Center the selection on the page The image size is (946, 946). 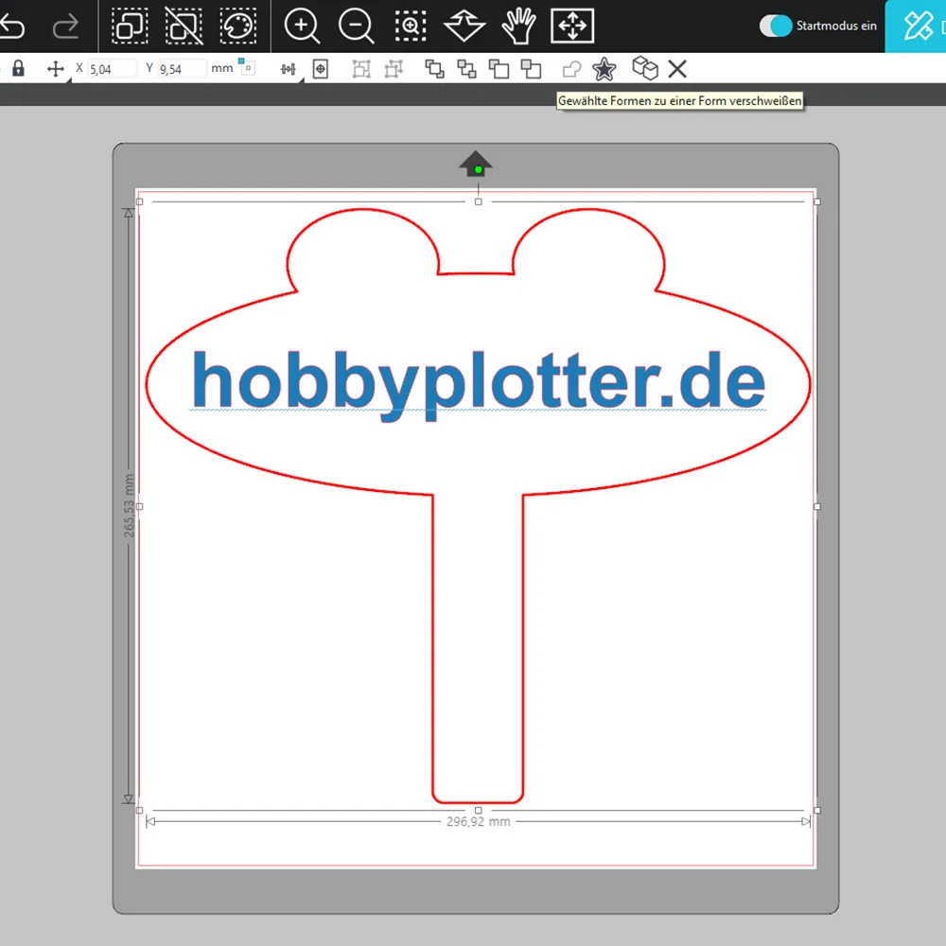pos(321,69)
